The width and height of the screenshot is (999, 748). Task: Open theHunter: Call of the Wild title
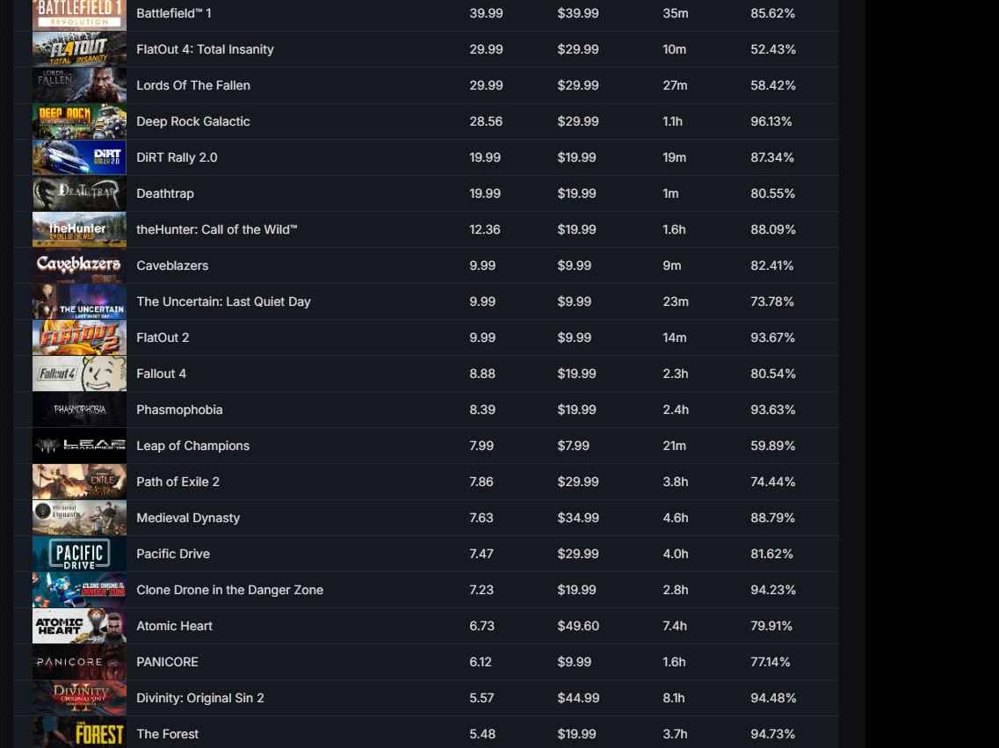(x=217, y=229)
